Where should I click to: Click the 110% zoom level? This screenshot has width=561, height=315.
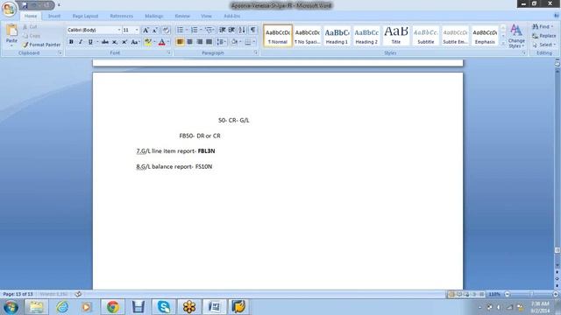494,294
